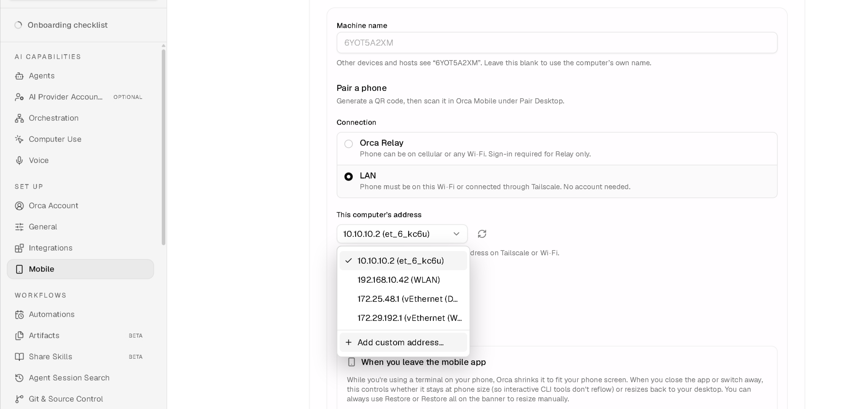
Task: Click the Onboarding checklist progress icon
Action: point(18,25)
